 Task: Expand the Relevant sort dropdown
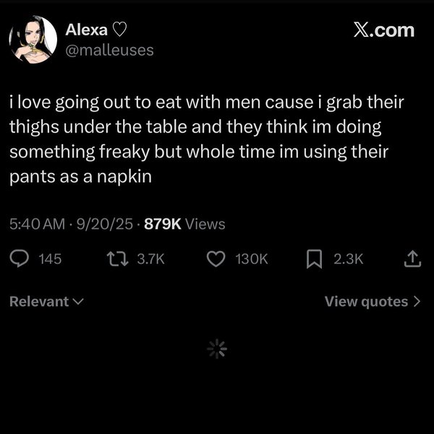pyautogui.click(x=46, y=302)
